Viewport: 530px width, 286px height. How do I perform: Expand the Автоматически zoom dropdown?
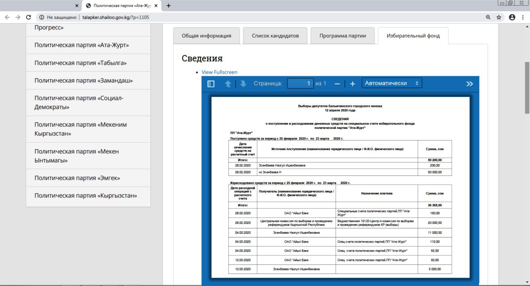click(392, 83)
